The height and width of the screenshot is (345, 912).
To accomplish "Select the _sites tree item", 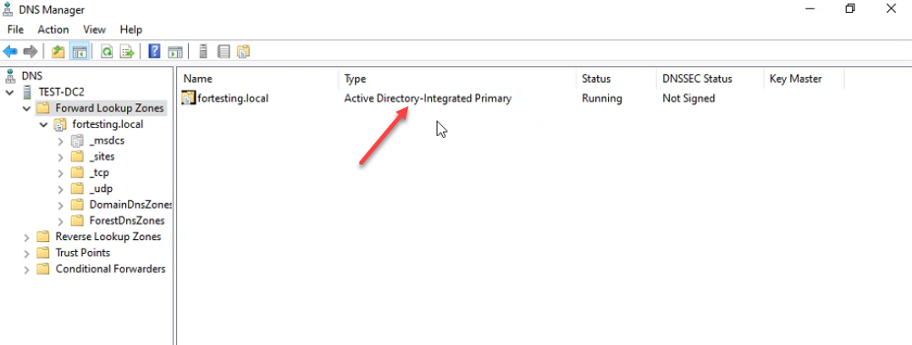I will (102, 156).
